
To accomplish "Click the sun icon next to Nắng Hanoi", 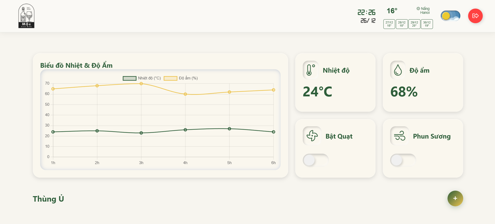I will click(418, 8).
